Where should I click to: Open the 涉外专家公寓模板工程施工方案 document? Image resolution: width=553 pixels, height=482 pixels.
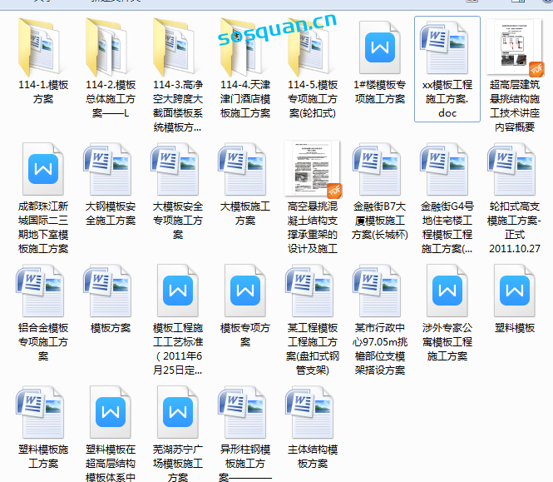[x=447, y=290]
